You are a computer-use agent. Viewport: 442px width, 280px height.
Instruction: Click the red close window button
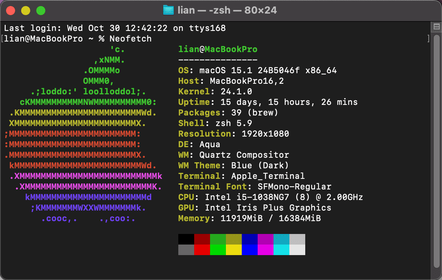(x=11, y=11)
